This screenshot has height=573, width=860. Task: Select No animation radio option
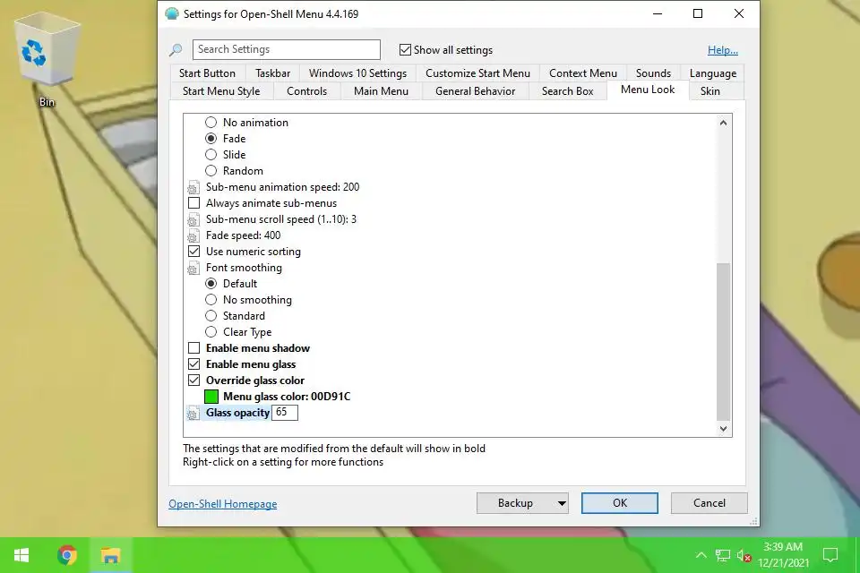tap(211, 123)
